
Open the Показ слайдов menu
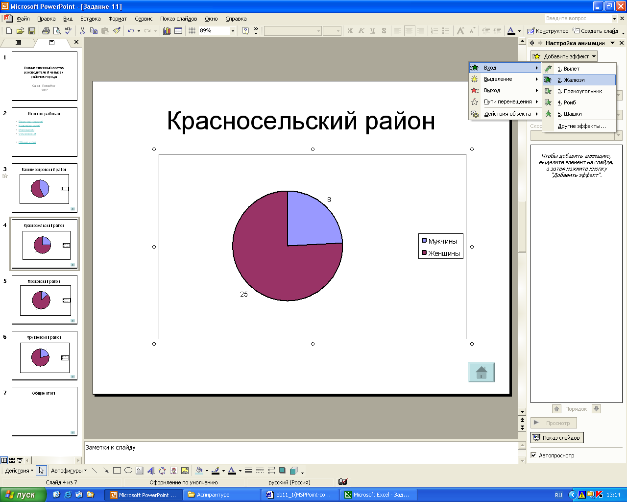click(178, 19)
